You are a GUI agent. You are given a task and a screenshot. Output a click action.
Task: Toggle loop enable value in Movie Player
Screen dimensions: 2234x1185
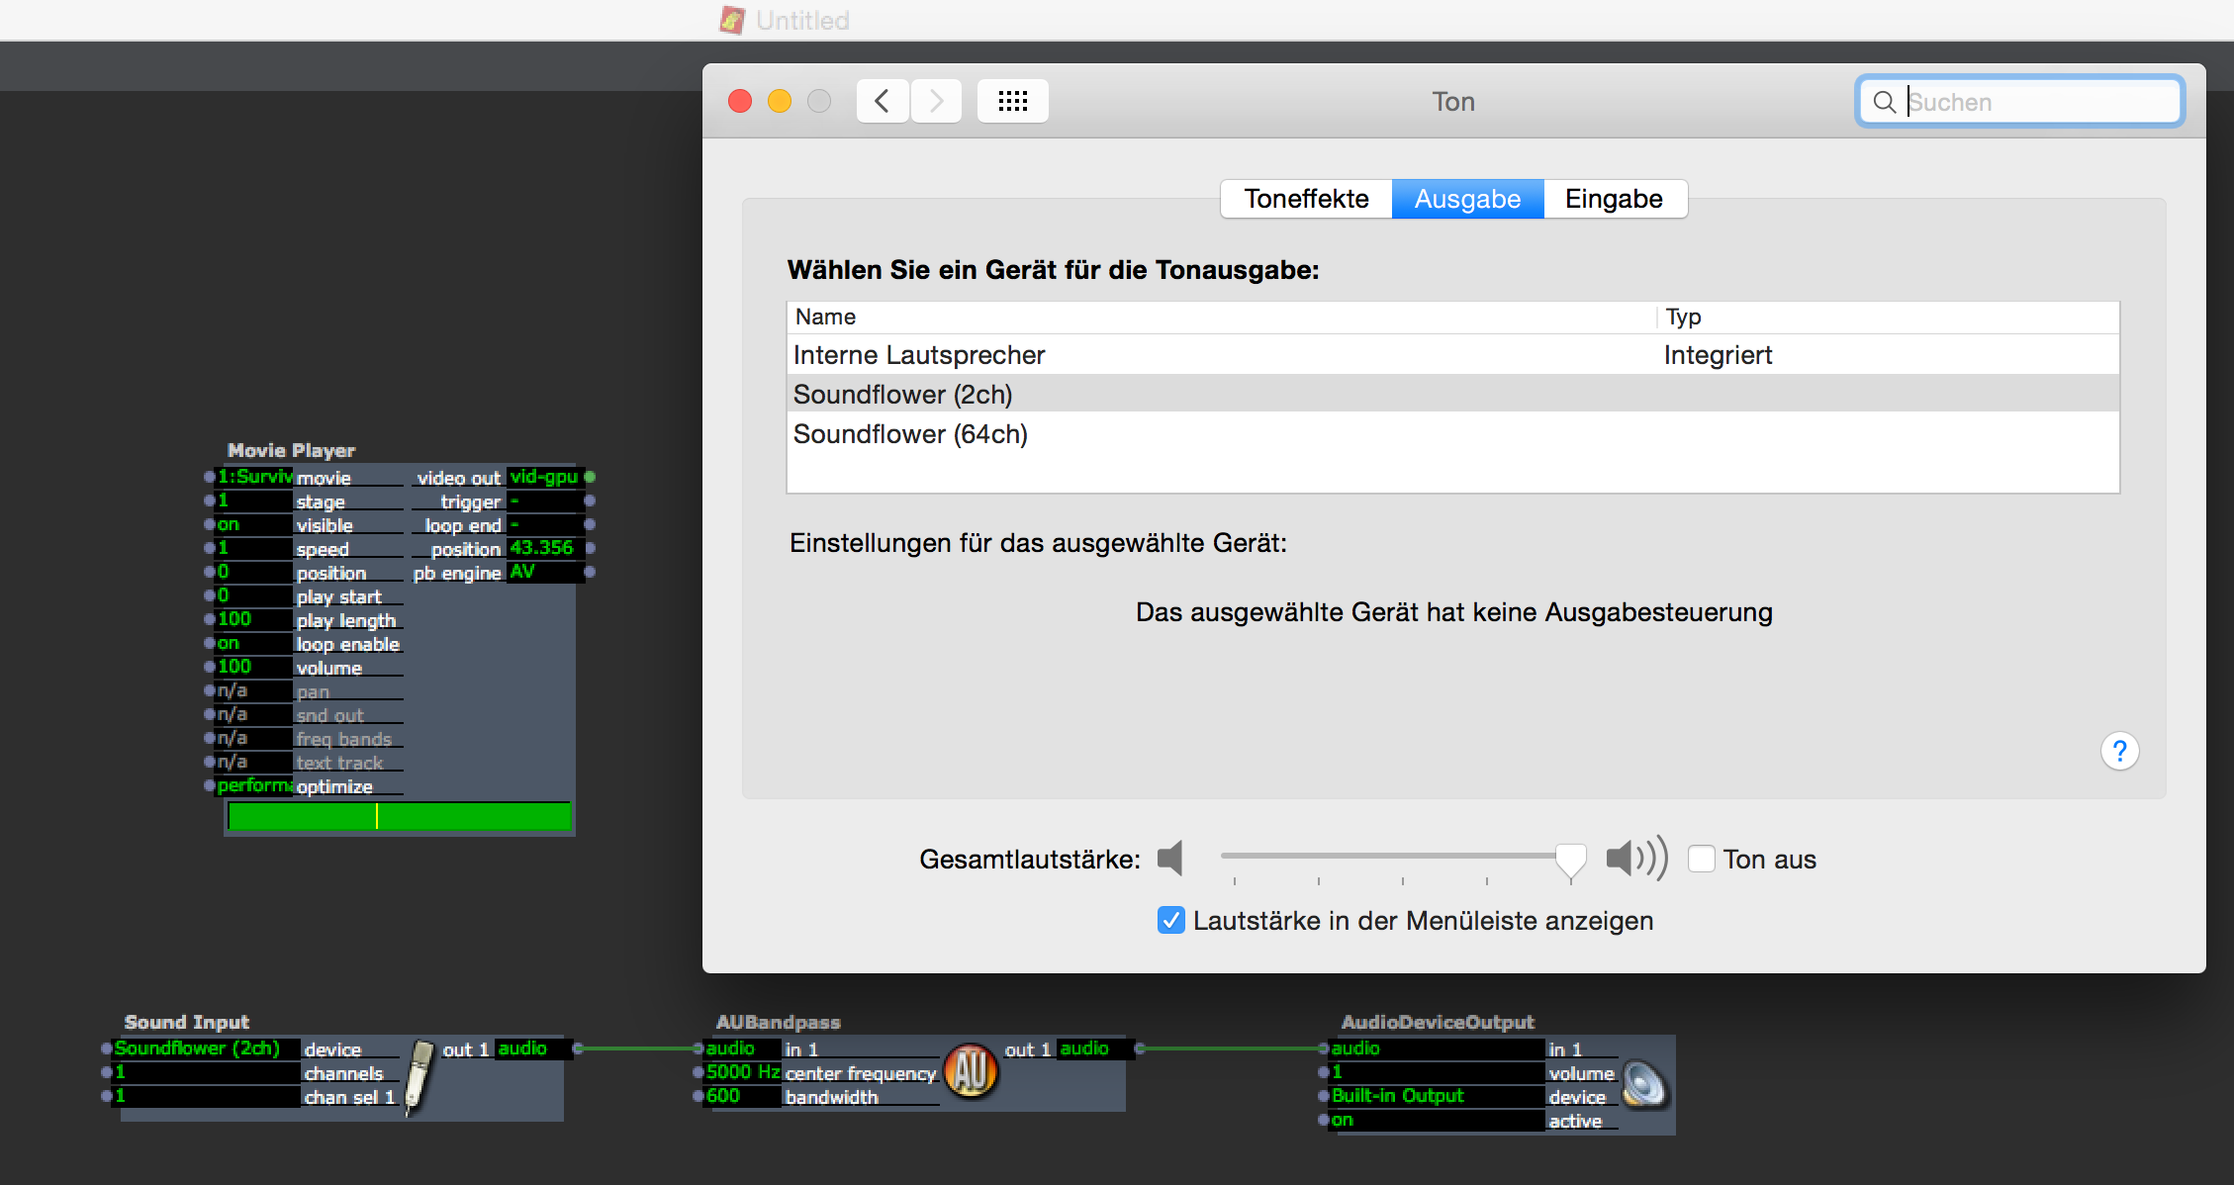click(x=254, y=644)
